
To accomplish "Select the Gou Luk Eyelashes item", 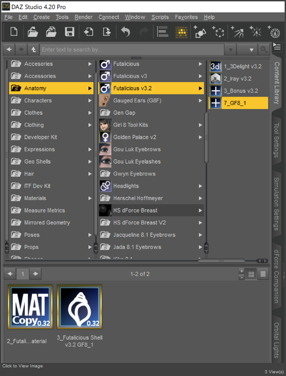I will 151,162.
